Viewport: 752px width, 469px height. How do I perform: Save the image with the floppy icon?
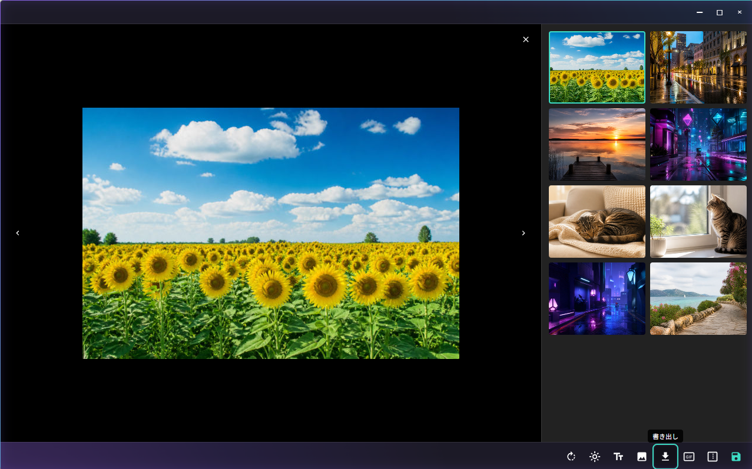click(x=736, y=457)
